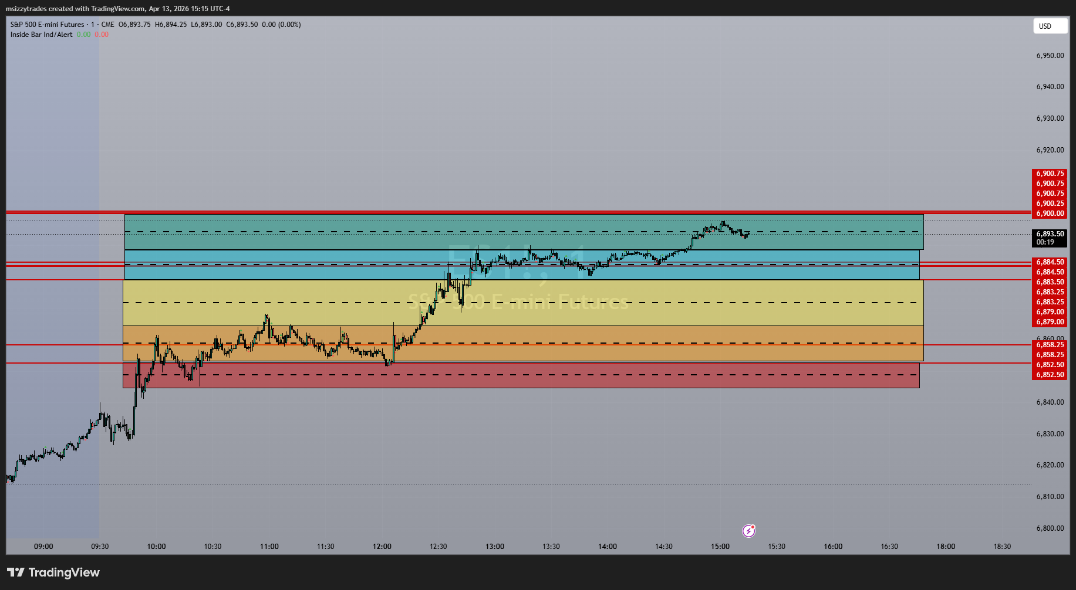This screenshot has width=1076, height=590.
Task: Click the 12:30 time axis label
Action: click(x=438, y=547)
